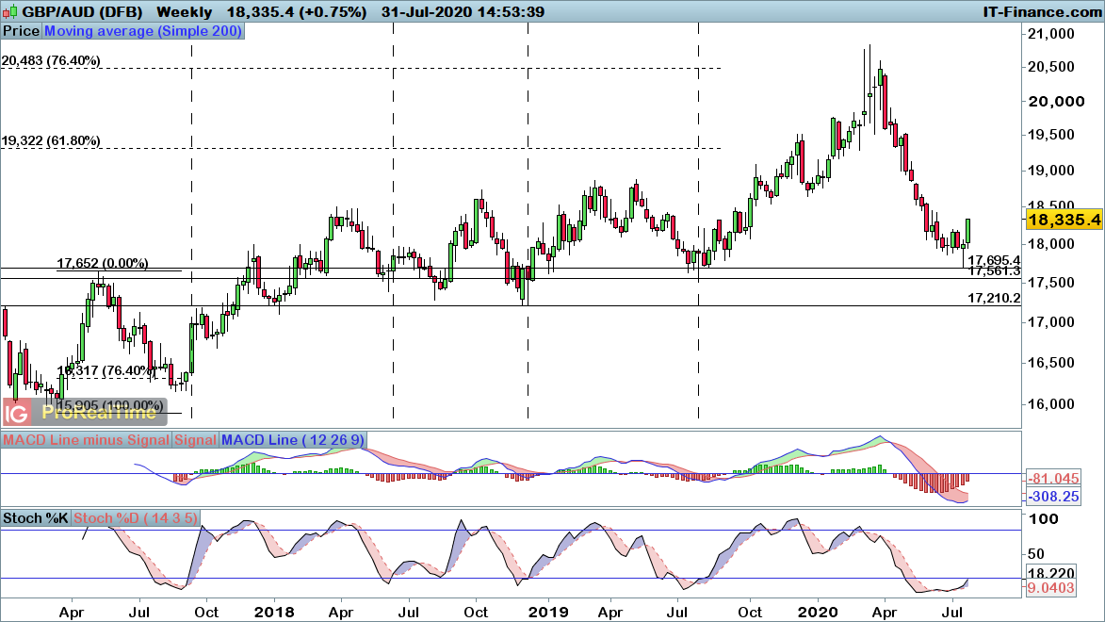Click the current price tag 18,335.4
1105x622 pixels.
click(1064, 220)
